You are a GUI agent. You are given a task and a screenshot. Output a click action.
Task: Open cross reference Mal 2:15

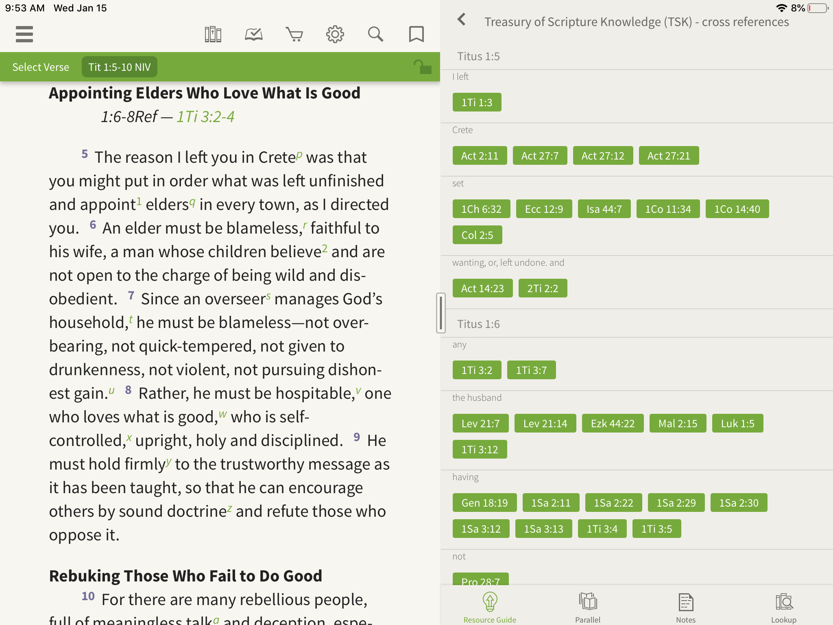(x=678, y=423)
